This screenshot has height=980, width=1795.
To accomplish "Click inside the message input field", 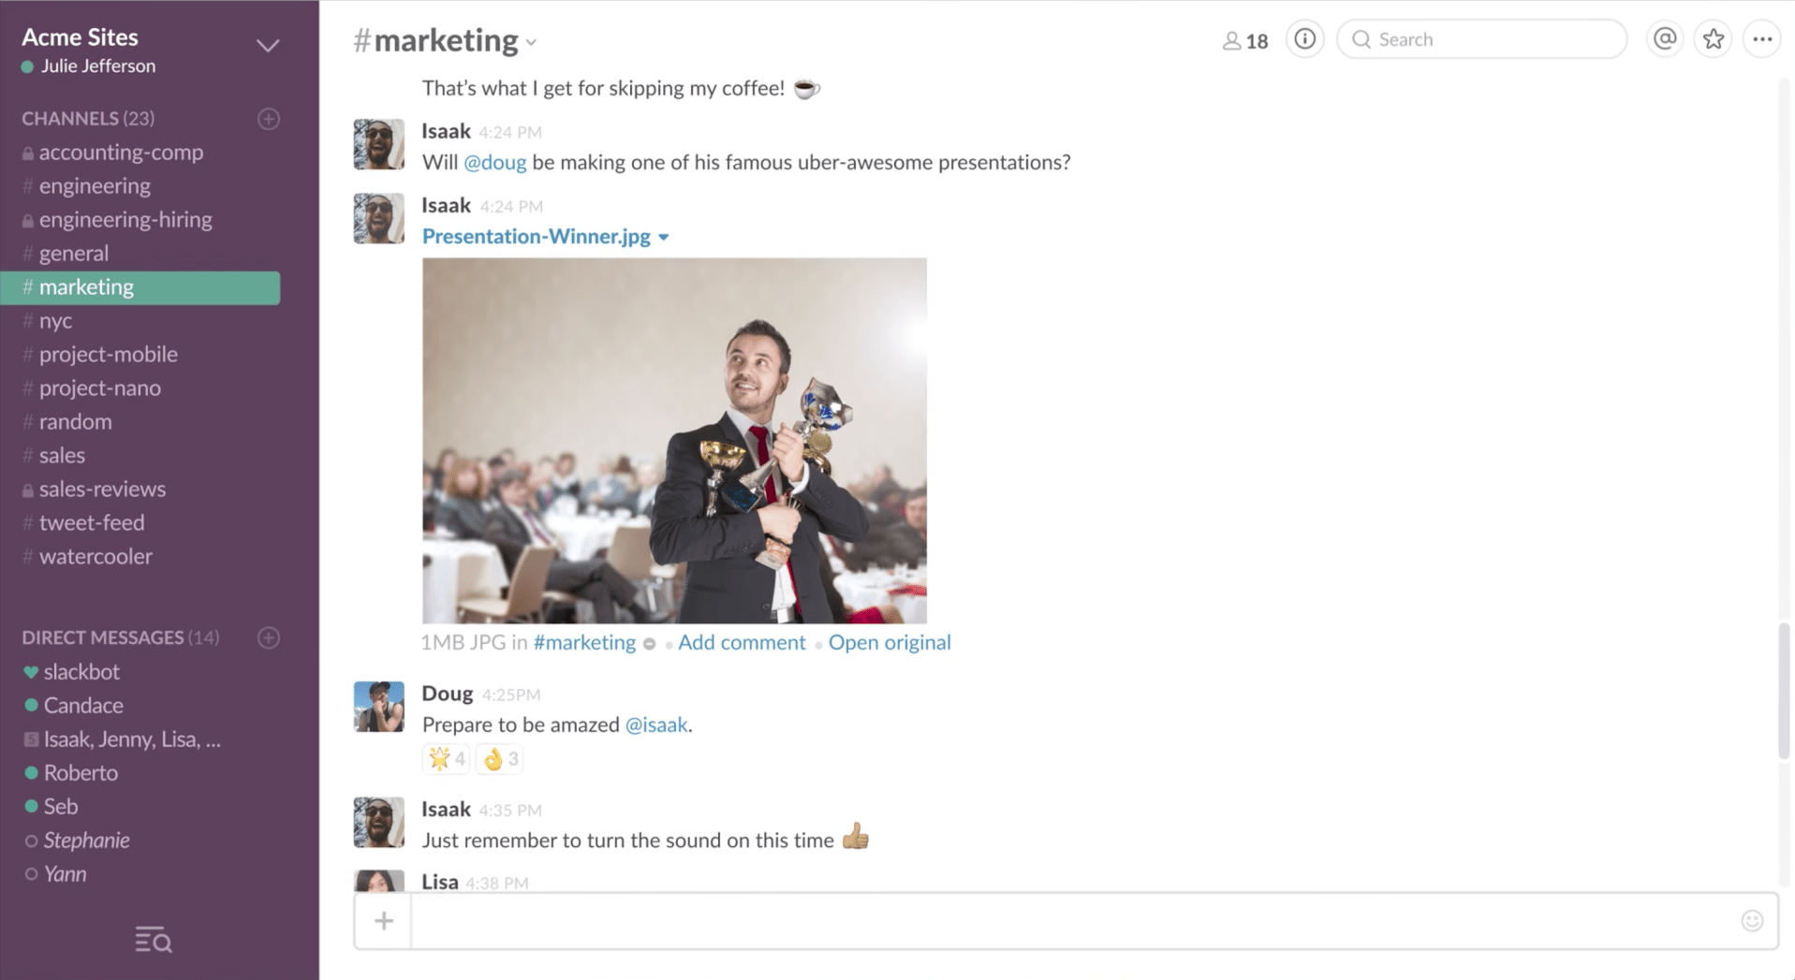I will click(1030, 920).
